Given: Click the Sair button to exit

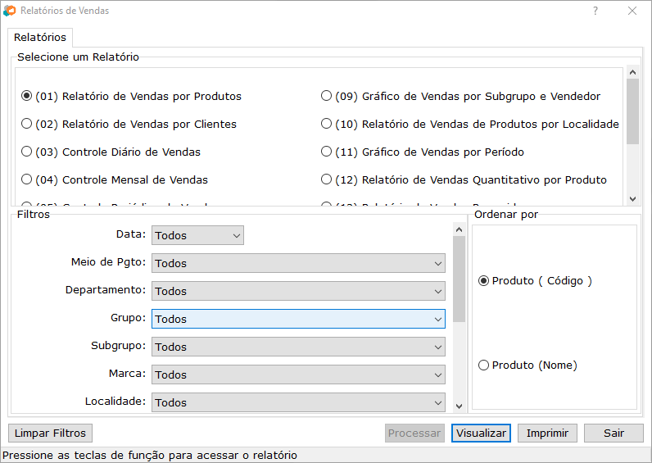Looking at the screenshot, I should [x=614, y=433].
